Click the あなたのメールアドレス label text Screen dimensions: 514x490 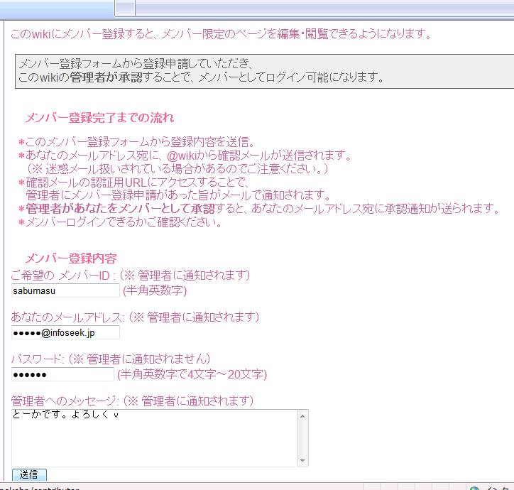67,317
